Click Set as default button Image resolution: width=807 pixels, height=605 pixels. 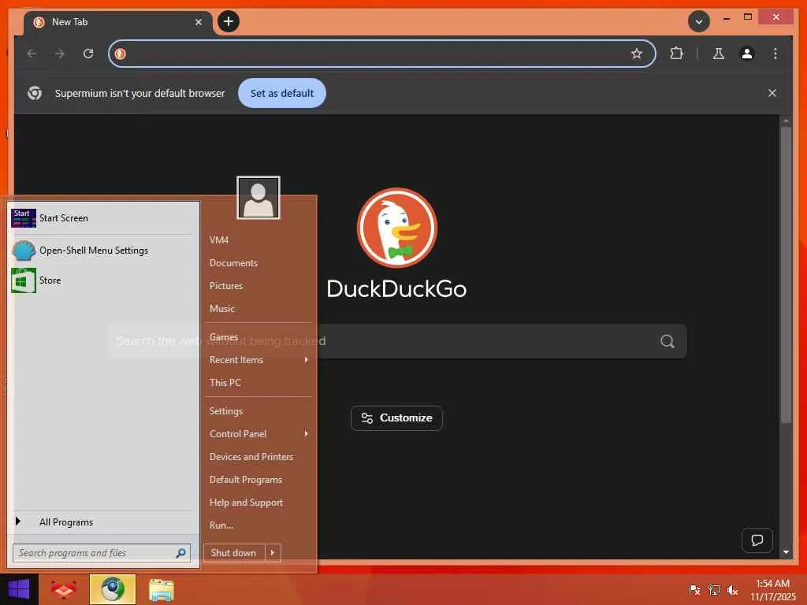coord(282,93)
